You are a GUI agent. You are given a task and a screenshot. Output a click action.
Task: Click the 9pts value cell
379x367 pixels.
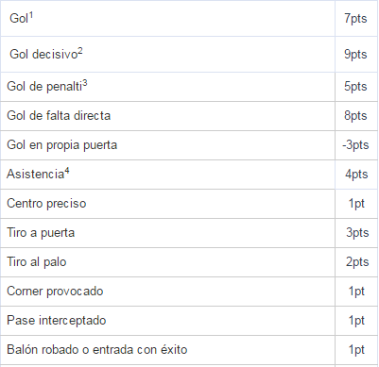click(355, 54)
